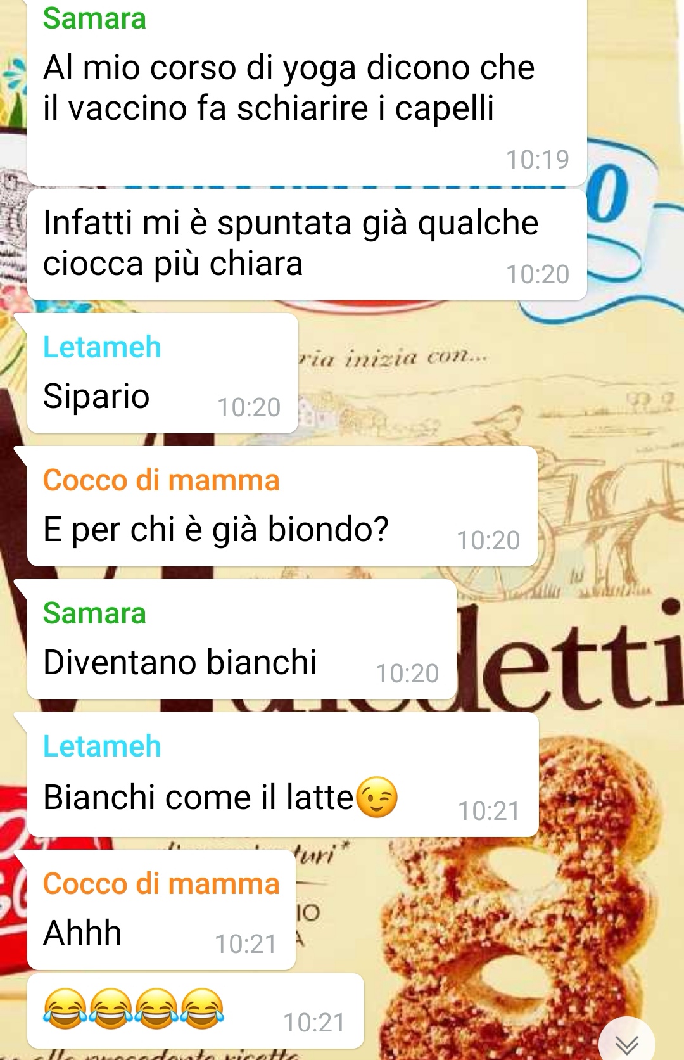The width and height of the screenshot is (684, 1060).
Task: Tap the 10:19 timestamp on the yoga message
Action: [x=538, y=160]
